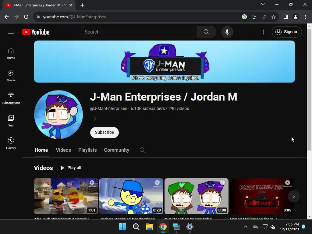Open Shorts from the sidebar
312x234 pixels.
11,76
